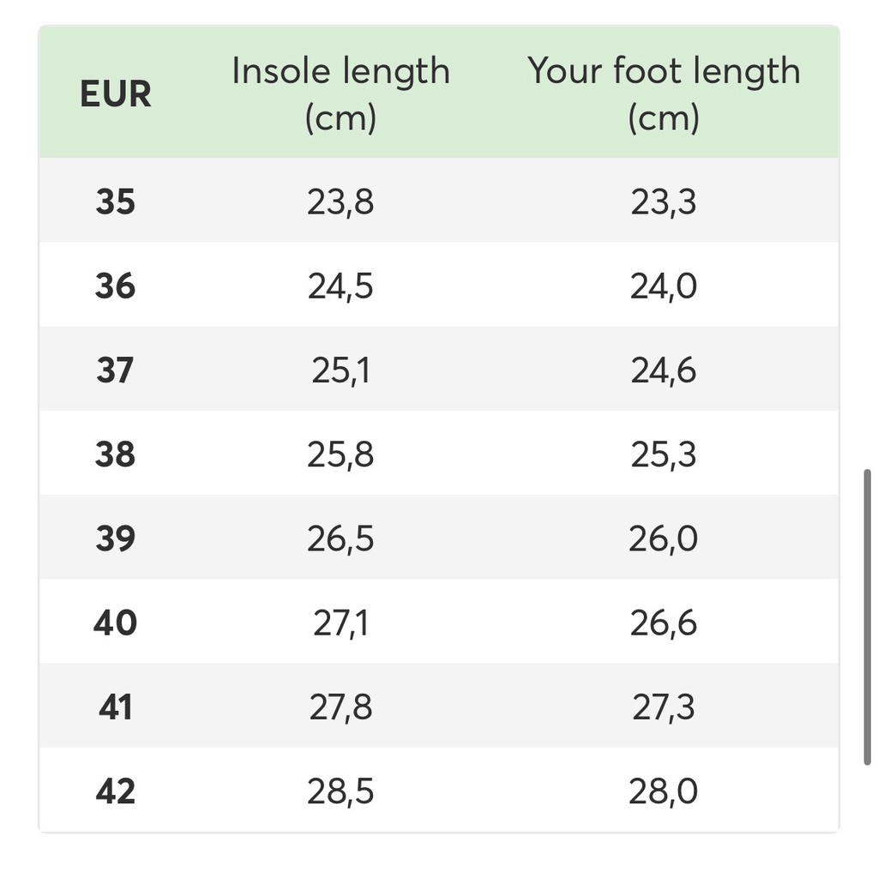
Task: Click insole length value 26,5
Action: pos(340,538)
